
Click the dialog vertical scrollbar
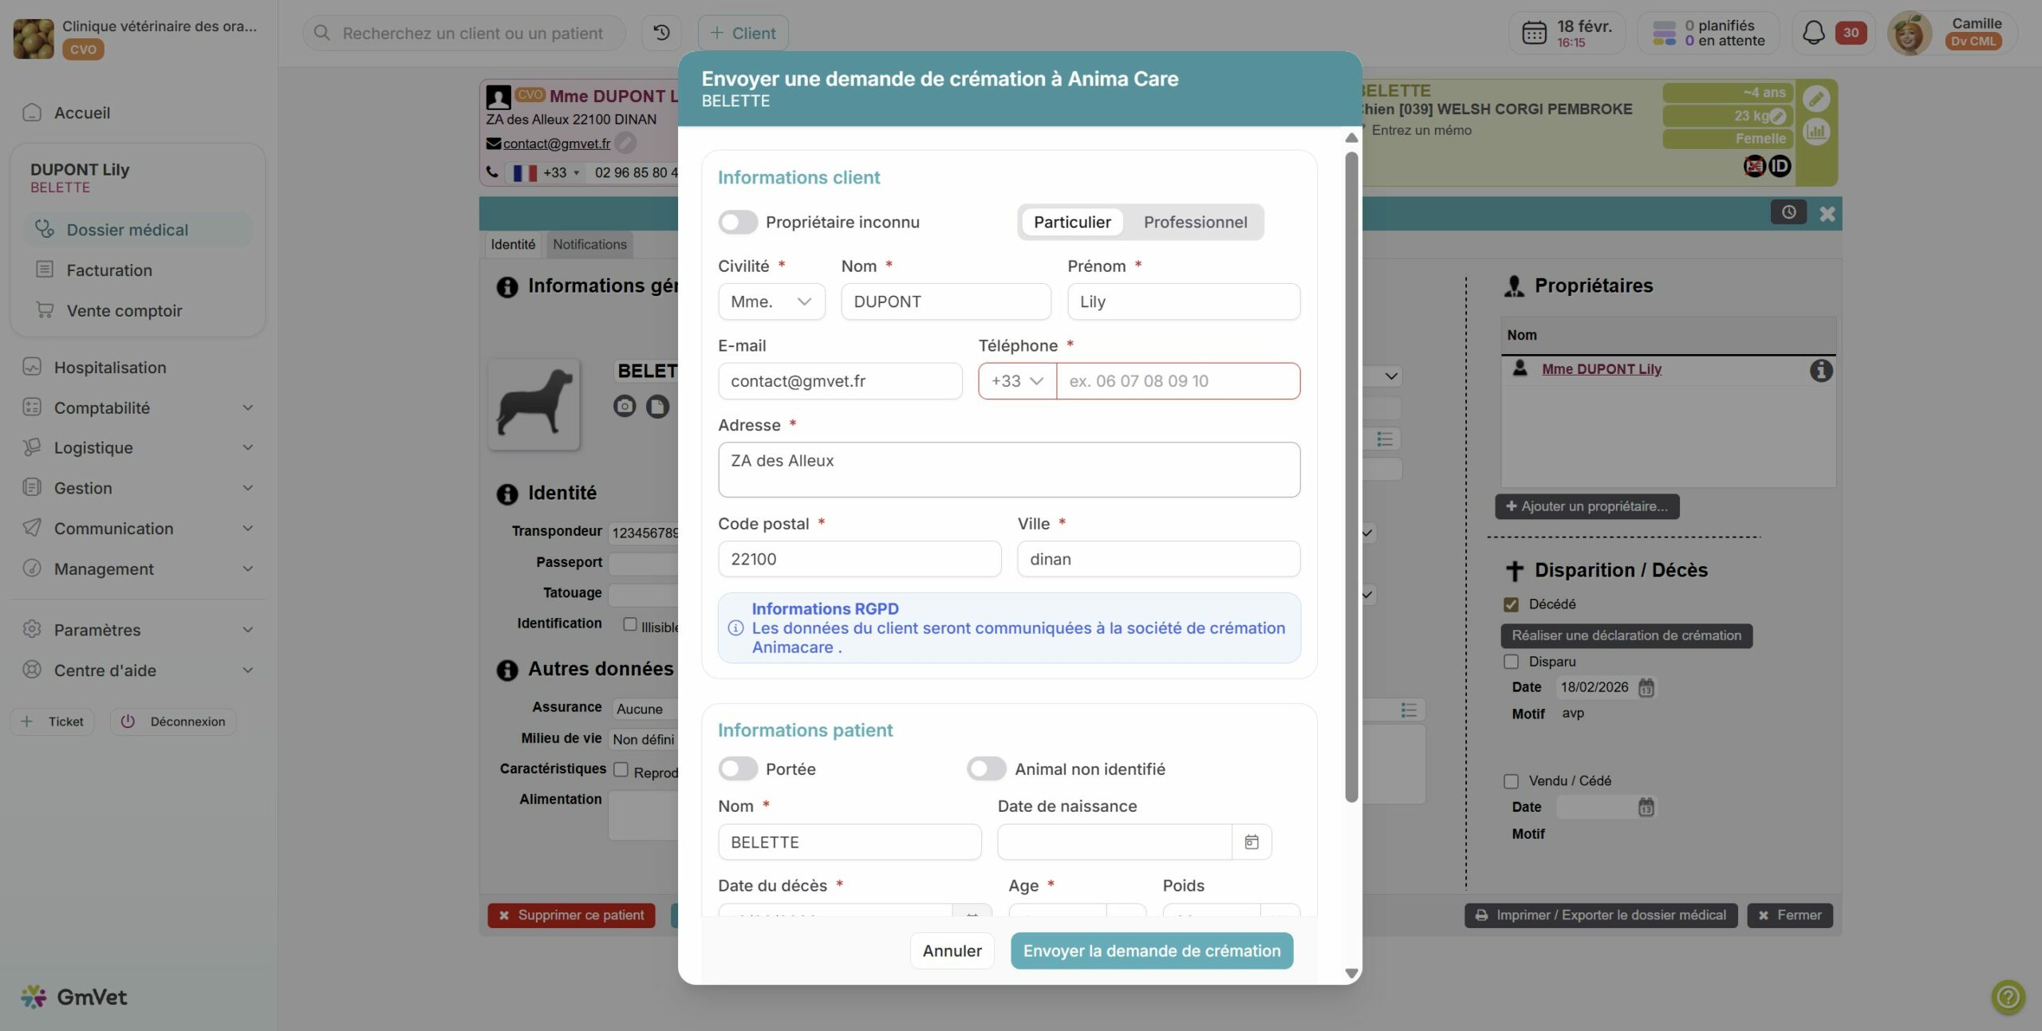tap(1350, 478)
